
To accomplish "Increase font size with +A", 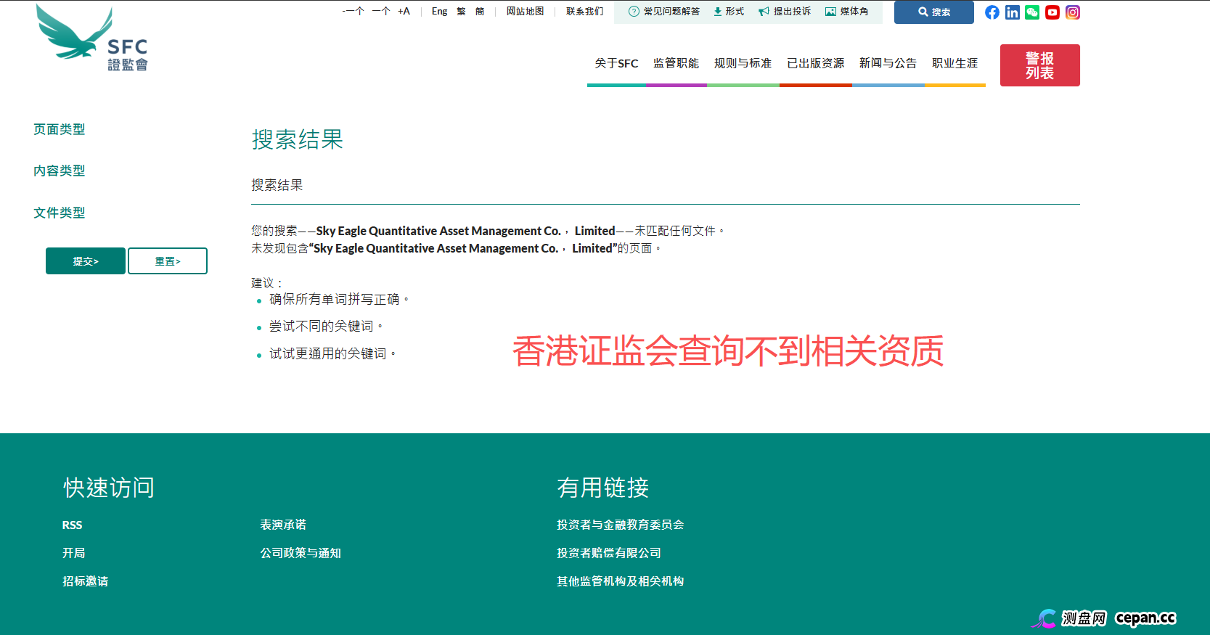I will pos(404,12).
